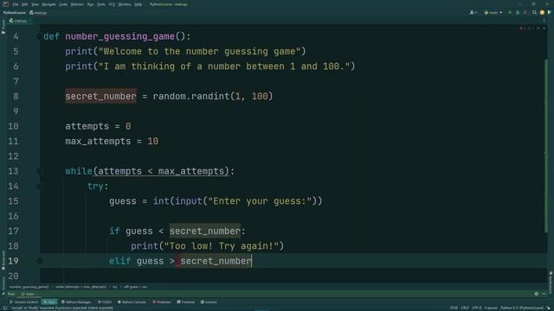
Task: Collapse the while loop fold marker
Action: pos(39,171)
